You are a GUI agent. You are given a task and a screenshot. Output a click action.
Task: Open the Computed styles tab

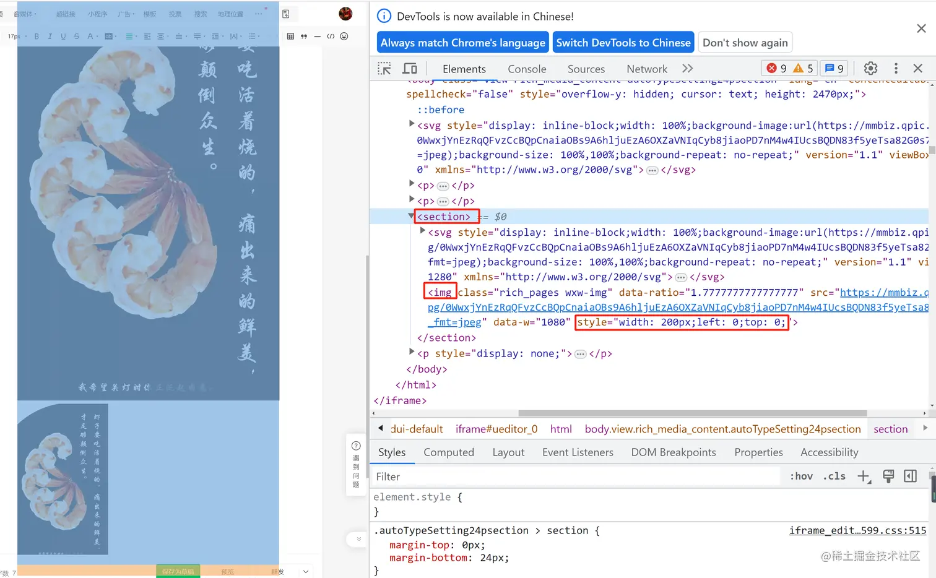pos(449,452)
